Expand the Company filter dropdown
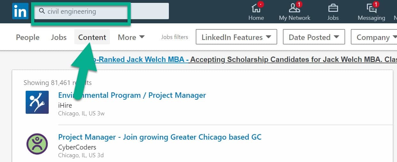Viewport: 397px width, 162px height. 374,37
